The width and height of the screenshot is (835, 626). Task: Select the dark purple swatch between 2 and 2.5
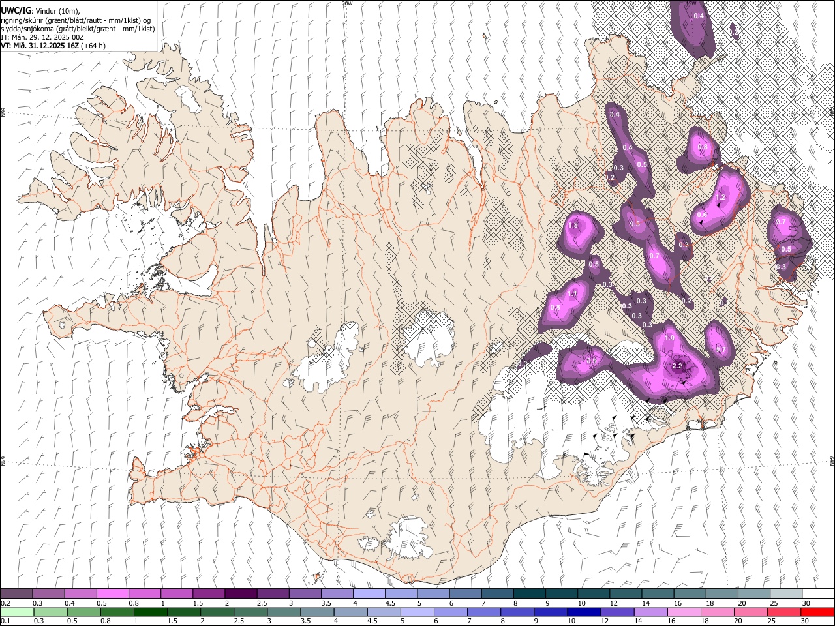(241, 593)
